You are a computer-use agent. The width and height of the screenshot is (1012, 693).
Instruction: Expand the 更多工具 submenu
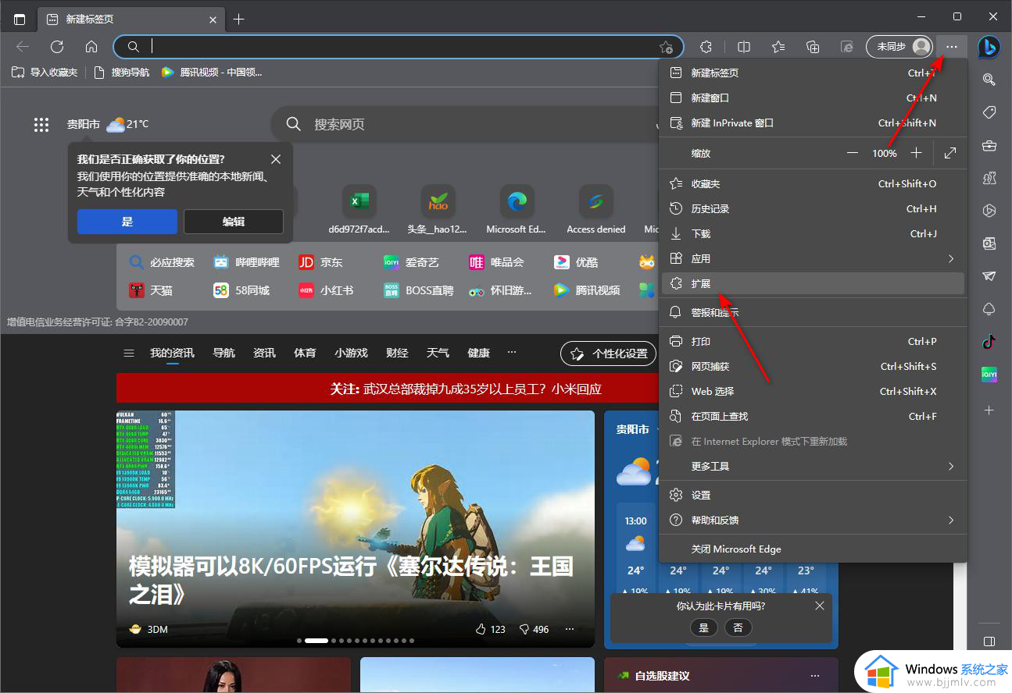(813, 466)
